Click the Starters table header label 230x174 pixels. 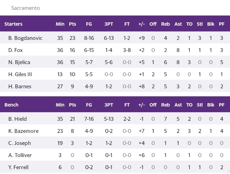tap(13, 24)
